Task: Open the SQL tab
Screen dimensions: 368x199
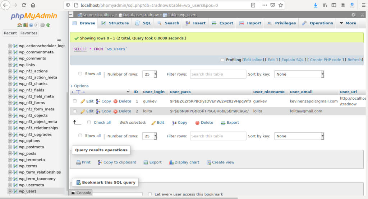Action: pos(143,23)
